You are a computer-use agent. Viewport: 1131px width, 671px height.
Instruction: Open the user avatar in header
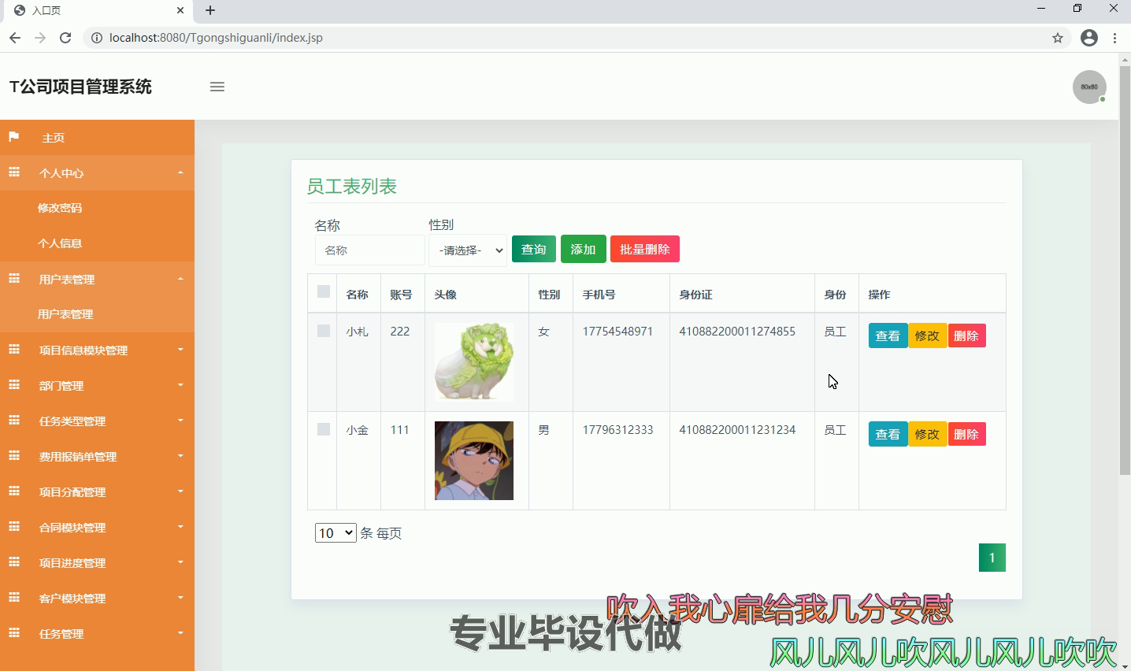tap(1089, 87)
